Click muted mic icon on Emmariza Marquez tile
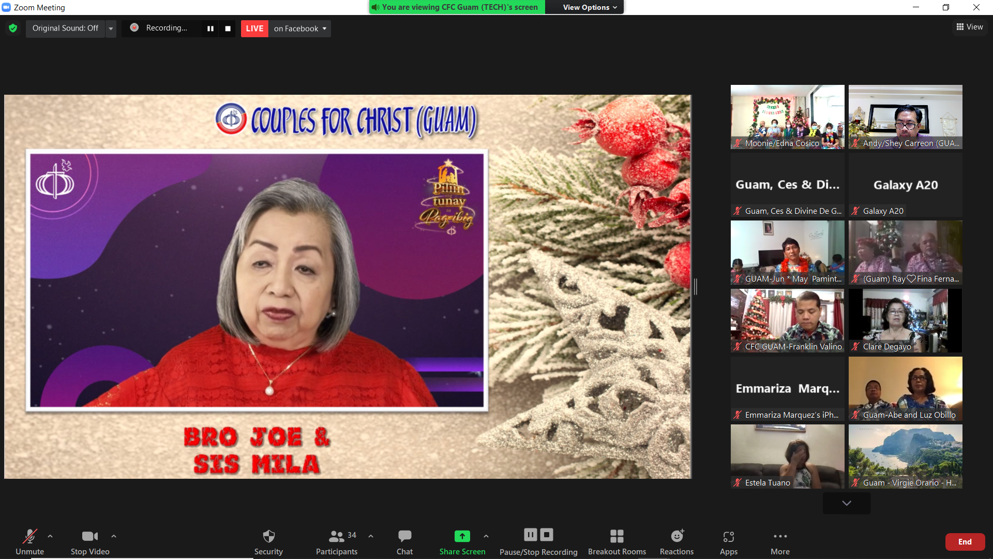Screen dimensions: 993x559 tap(738, 415)
